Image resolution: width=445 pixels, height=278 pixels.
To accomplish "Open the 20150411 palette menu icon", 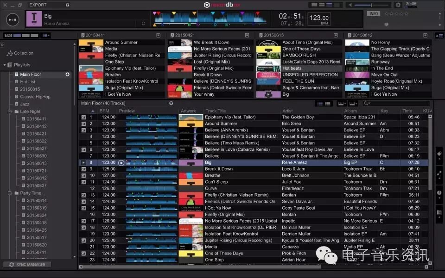I will point(159,36).
